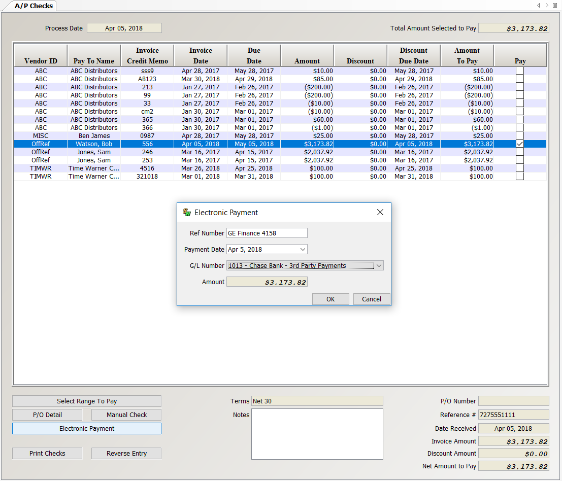Click the Reference # field
Viewport: 562px width, 481px height.
pyautogui.click(x=514, y=415)
